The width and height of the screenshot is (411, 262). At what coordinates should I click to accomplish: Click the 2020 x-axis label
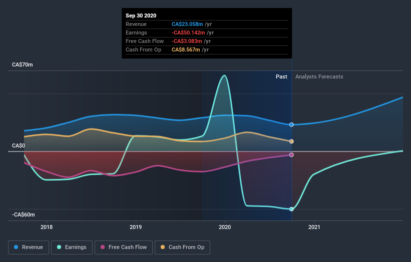(x=225, y=227)
